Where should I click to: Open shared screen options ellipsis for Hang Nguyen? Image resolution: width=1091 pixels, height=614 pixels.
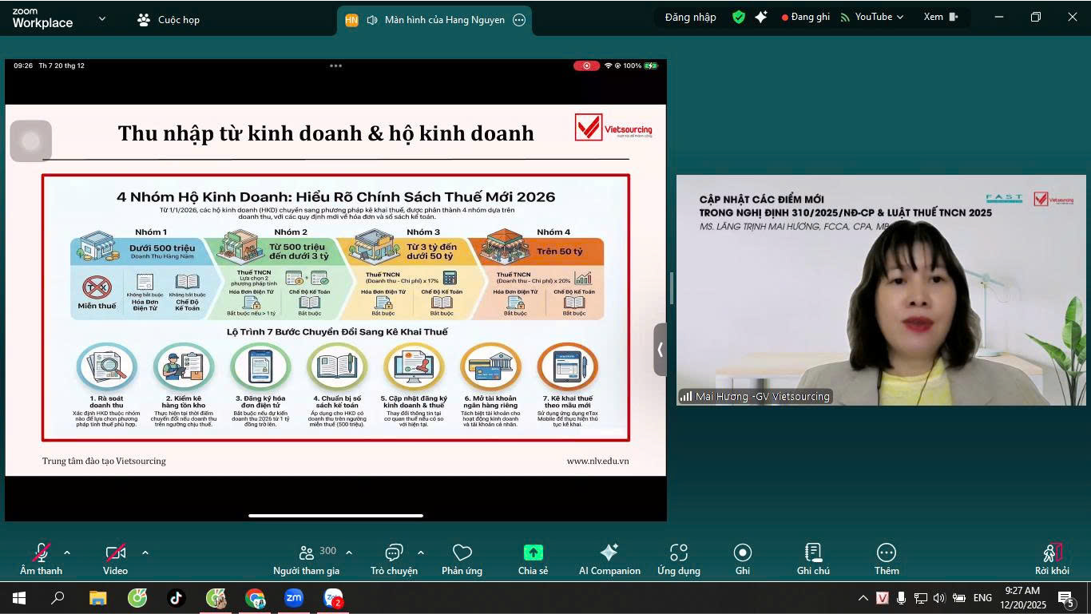click(519, 20)
